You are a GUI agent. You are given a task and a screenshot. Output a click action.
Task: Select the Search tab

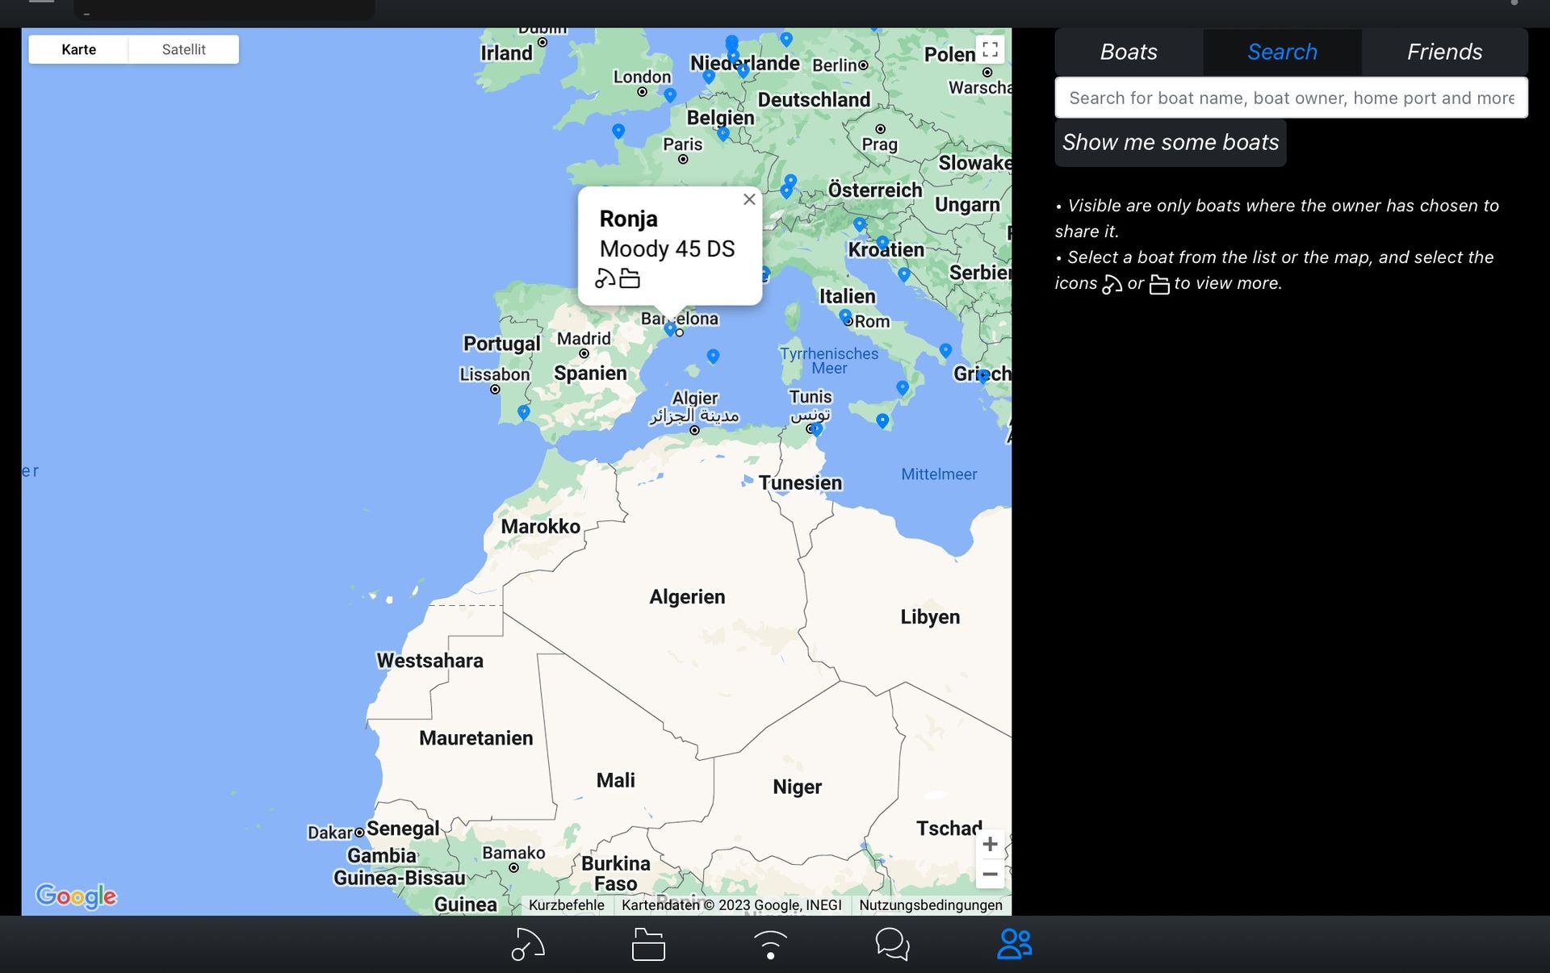[1281, 52]
